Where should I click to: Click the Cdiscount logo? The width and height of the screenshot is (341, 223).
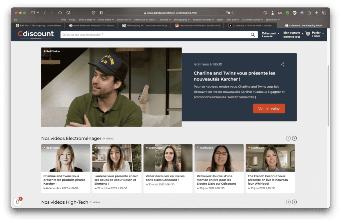pos(36,34)
